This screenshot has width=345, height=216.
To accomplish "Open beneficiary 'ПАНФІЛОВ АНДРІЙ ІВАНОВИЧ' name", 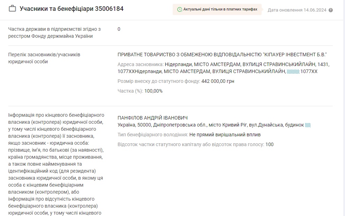I will point(153,118).
